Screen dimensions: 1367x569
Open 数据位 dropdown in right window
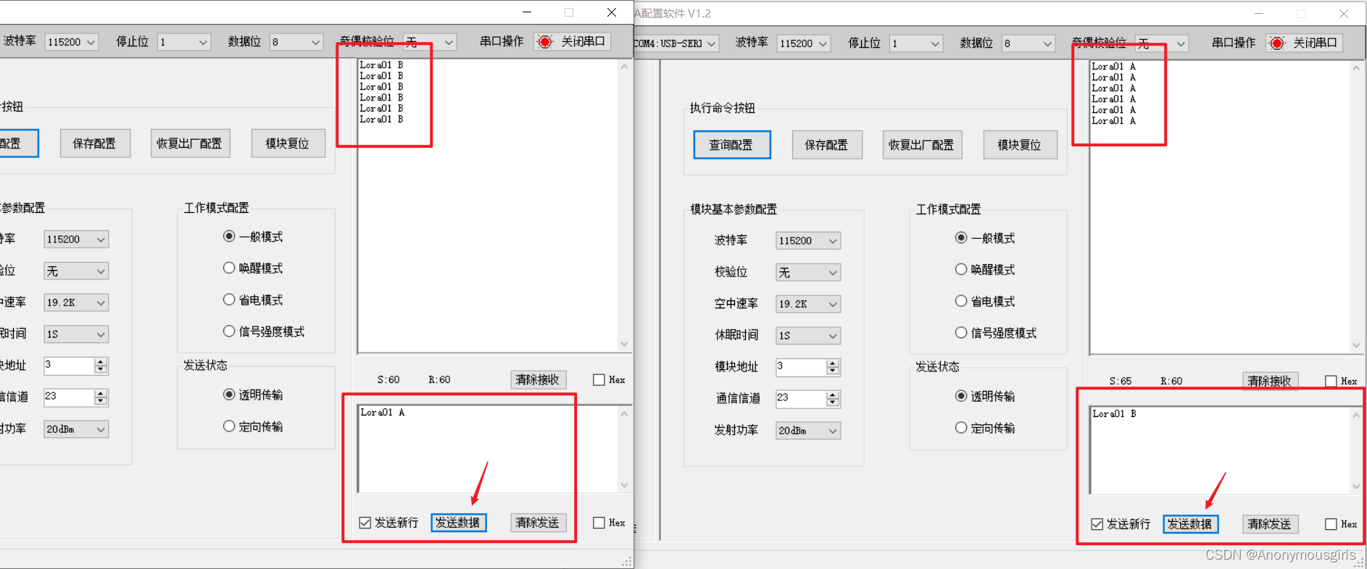click(x=1029, y=43)
